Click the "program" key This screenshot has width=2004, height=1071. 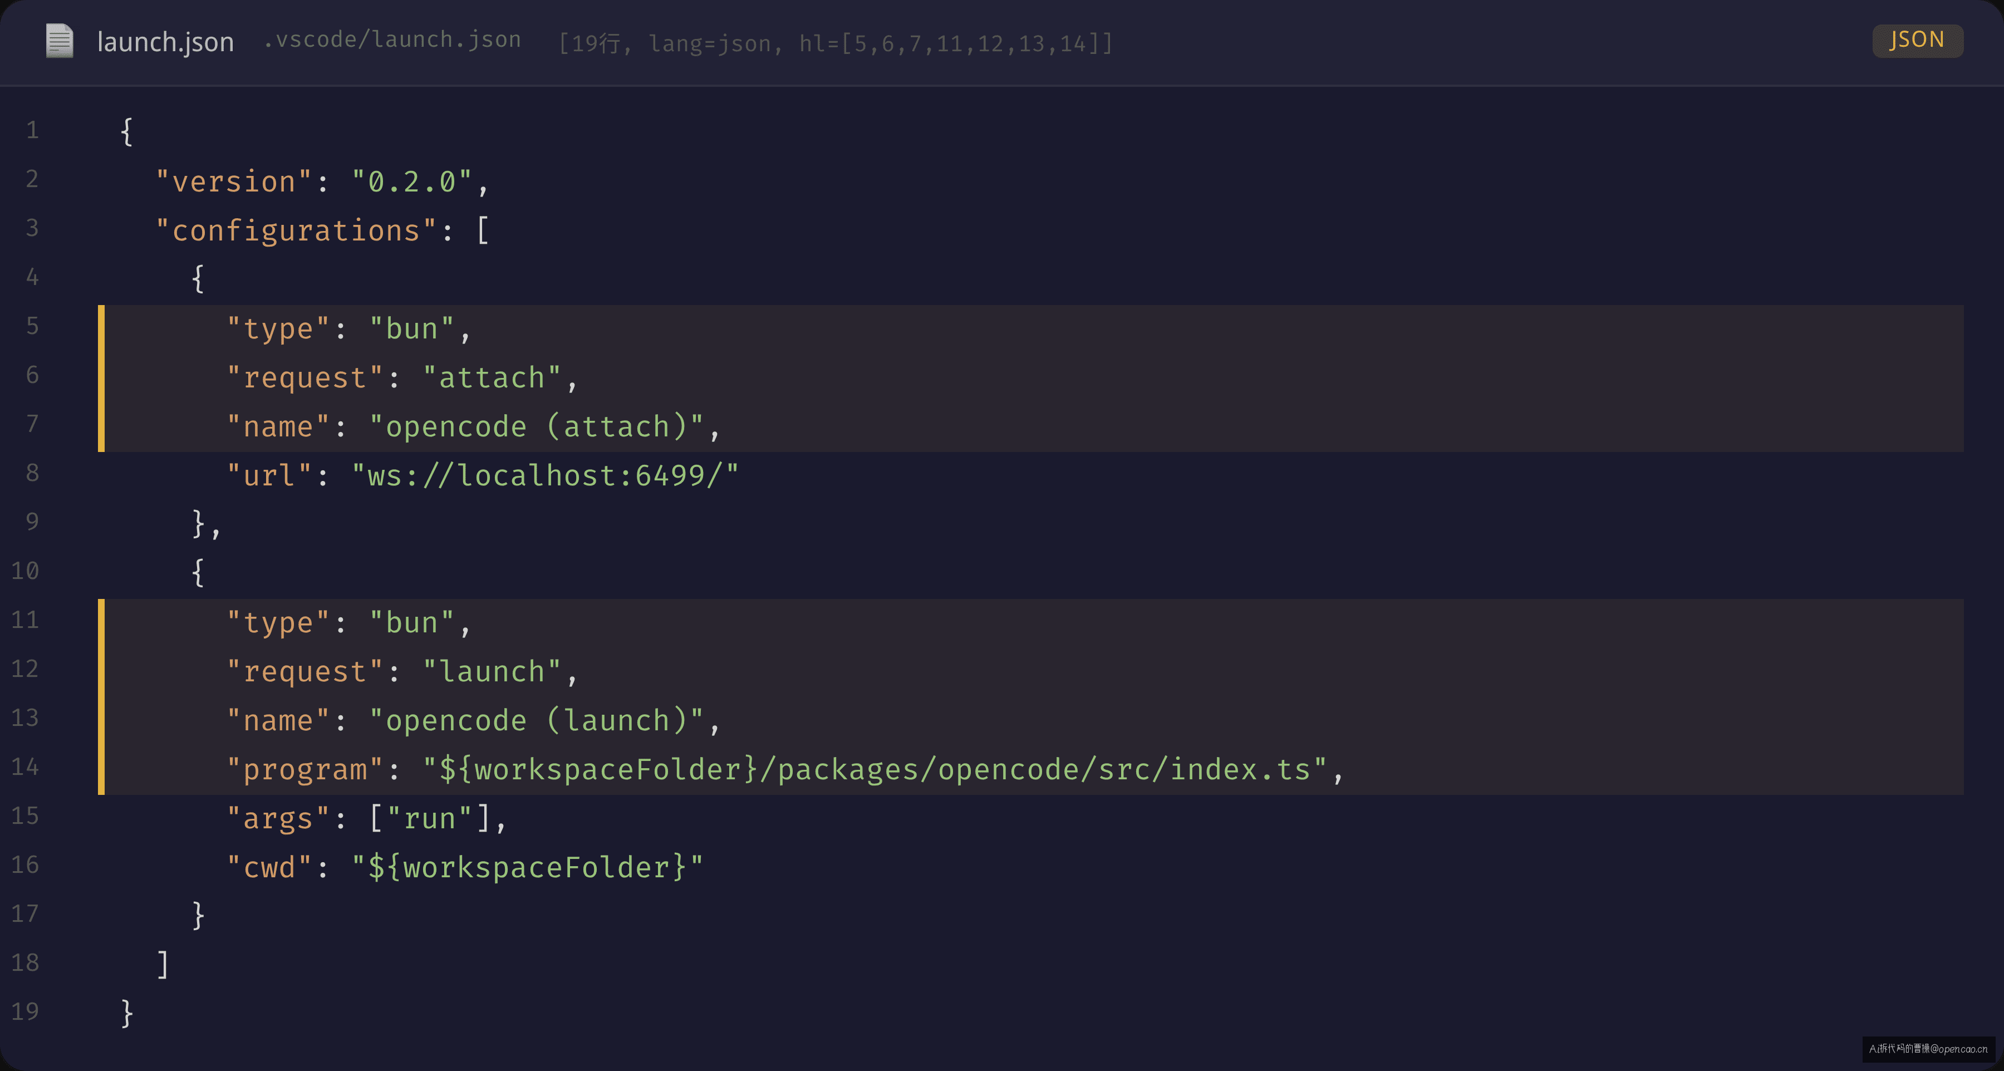point(305,770)
